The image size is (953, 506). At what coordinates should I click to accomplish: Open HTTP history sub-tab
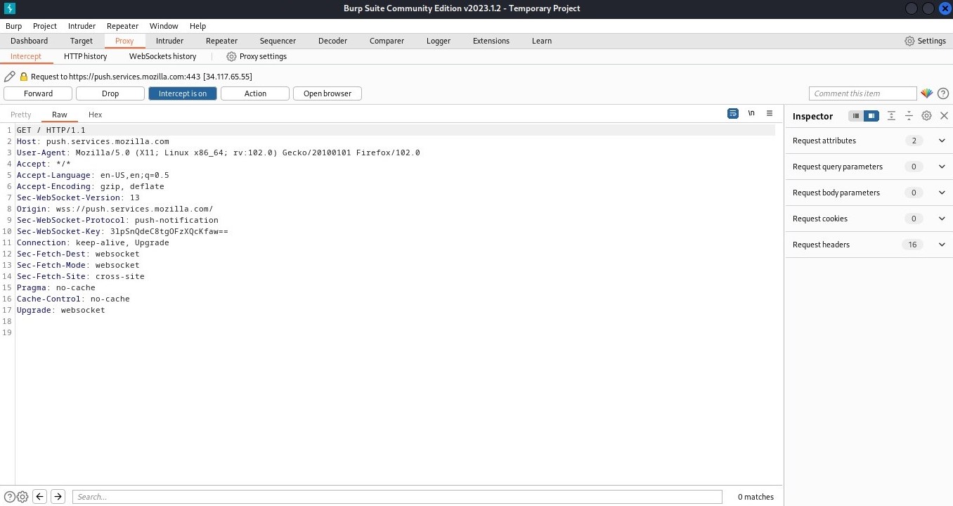pos(85,56)
